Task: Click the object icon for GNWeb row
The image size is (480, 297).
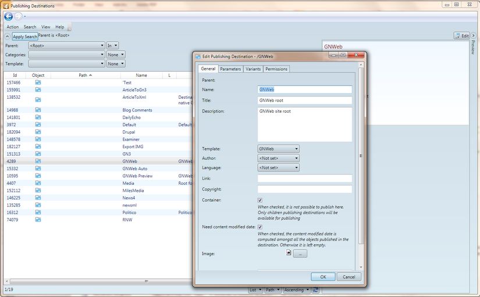Action: (38, 161)
